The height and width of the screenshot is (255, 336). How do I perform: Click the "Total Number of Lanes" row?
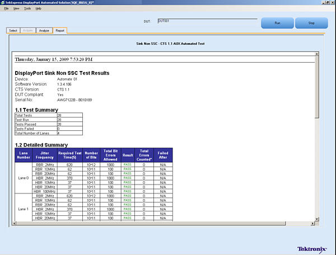point(49,133)
